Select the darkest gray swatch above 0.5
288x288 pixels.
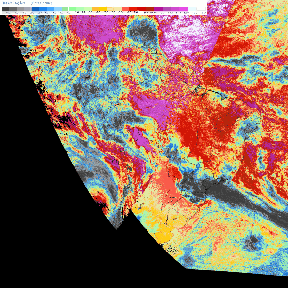point(5,9)
